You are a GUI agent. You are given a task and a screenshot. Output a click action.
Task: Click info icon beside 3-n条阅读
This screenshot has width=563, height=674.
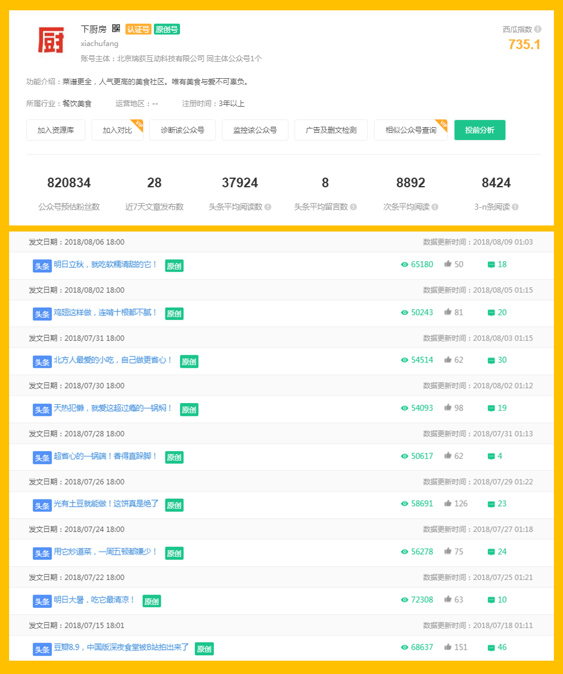(515, 207)
